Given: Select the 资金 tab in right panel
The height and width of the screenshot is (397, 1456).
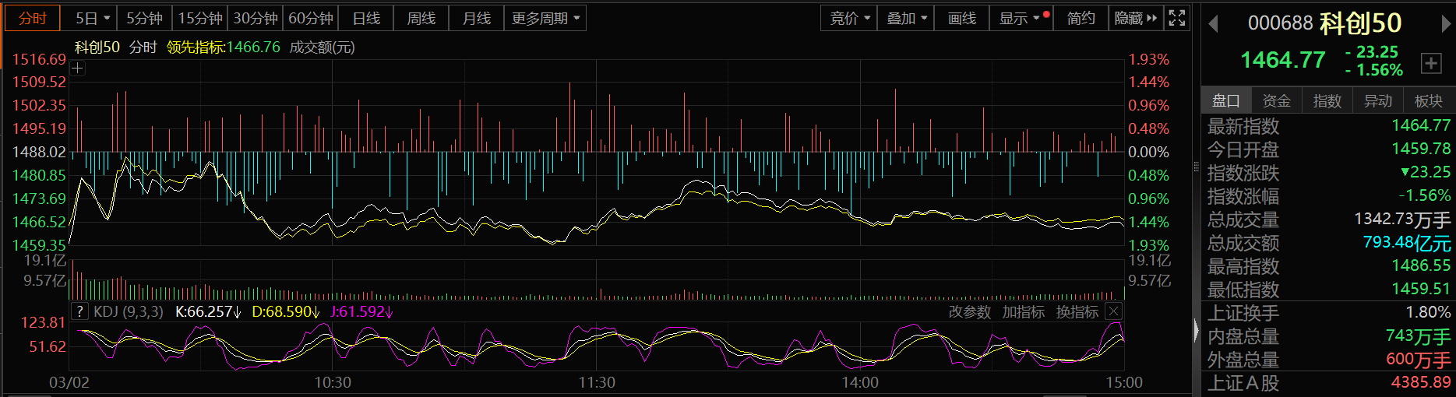Looking at the screenshot, I should [x=1276, y=100].
